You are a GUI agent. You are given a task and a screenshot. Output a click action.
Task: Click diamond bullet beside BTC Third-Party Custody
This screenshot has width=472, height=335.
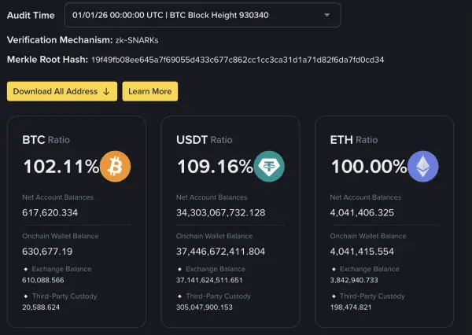click(26, 296)
